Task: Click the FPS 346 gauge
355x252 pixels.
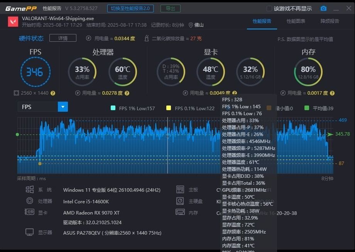Action: click(35, 72)
